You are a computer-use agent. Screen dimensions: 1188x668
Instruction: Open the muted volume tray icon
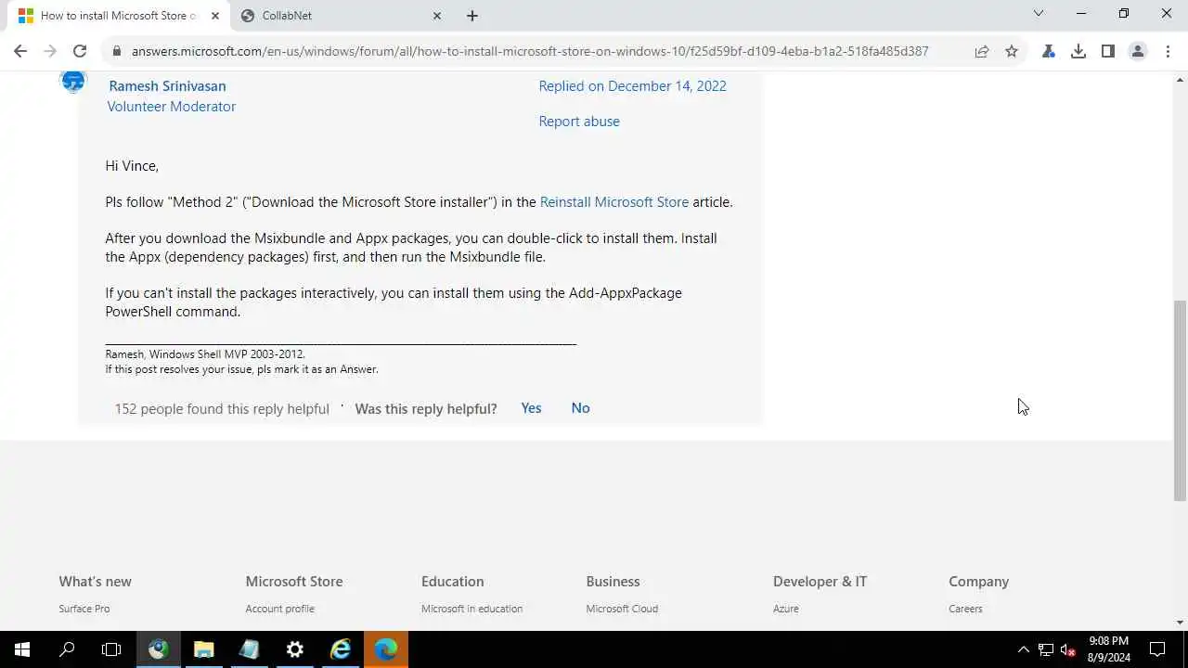click(x=1068, y=649)
